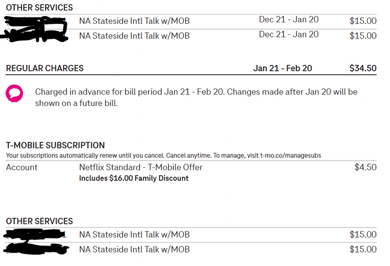Screen dimensions: 390x266
Task: Click the final $15.00 amount at the bottom
Action: tap(363, 249)
